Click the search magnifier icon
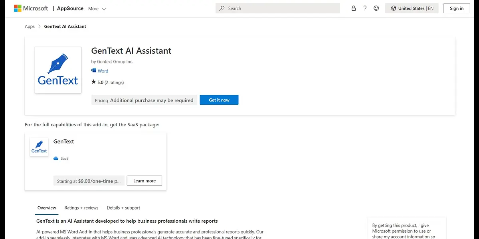479x239 pixels. (x=222, y=8)
